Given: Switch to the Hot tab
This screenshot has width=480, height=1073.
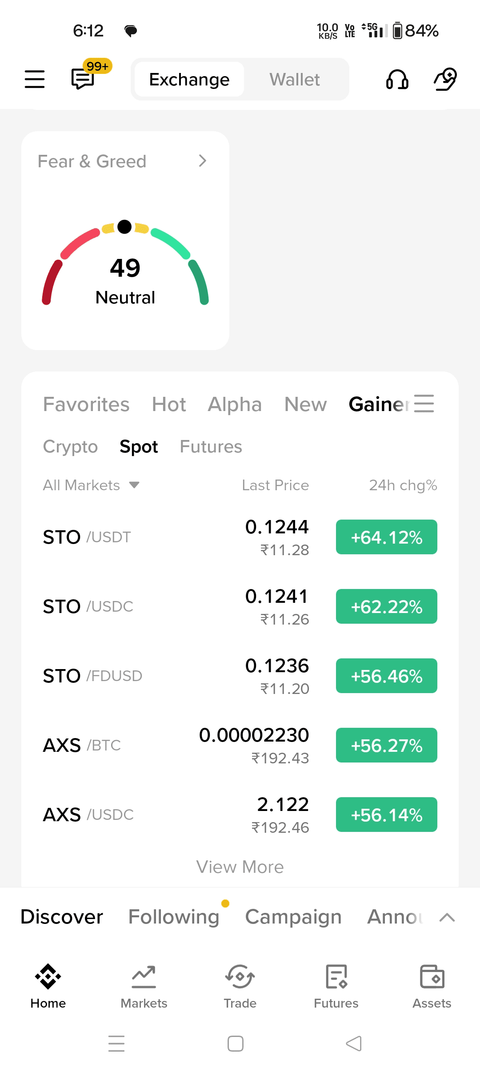Looking at the screenshot, I should tap(169, 404).
